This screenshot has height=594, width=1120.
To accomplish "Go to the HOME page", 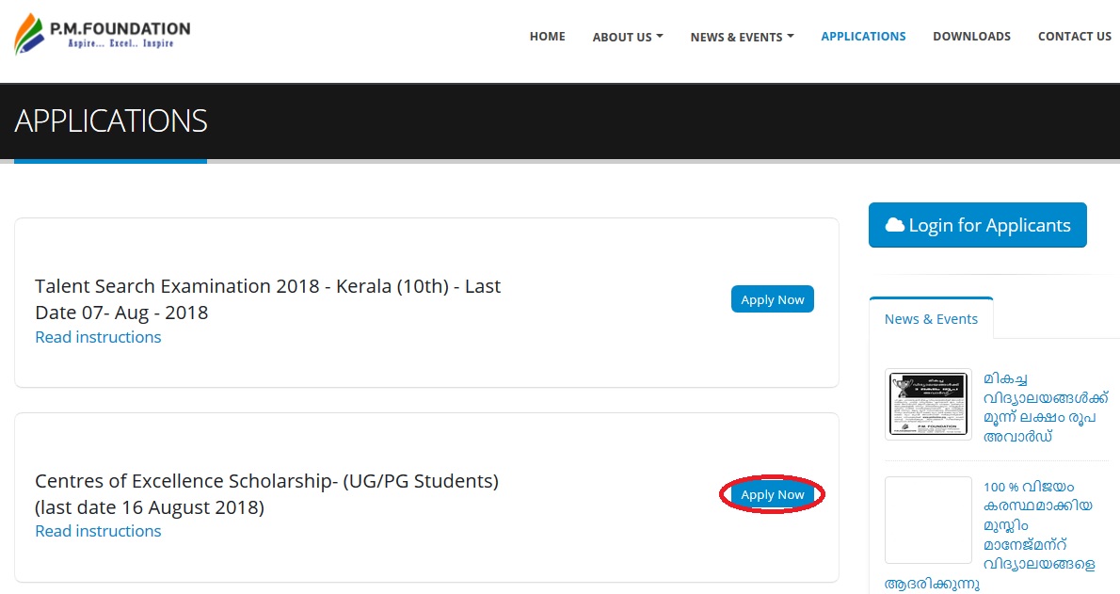I will click(547, 37).
